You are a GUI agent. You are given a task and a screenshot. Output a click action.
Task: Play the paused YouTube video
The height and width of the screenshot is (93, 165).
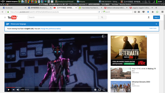coord(9,90)
